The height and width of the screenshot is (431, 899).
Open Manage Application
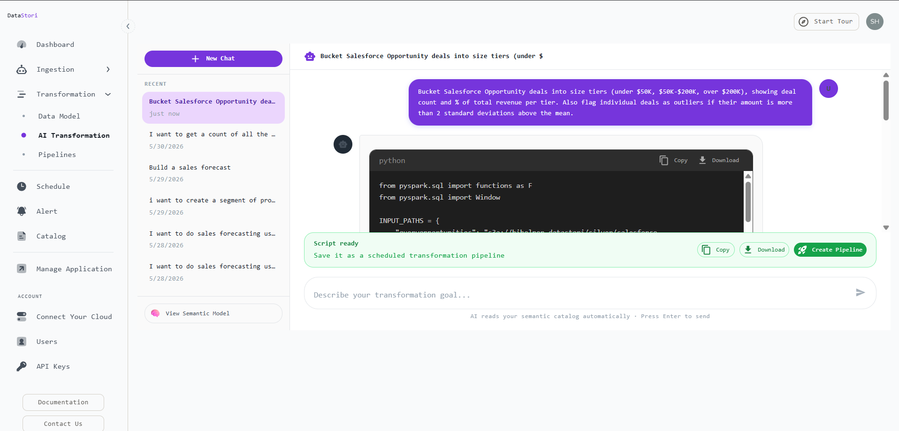(74, 269)
